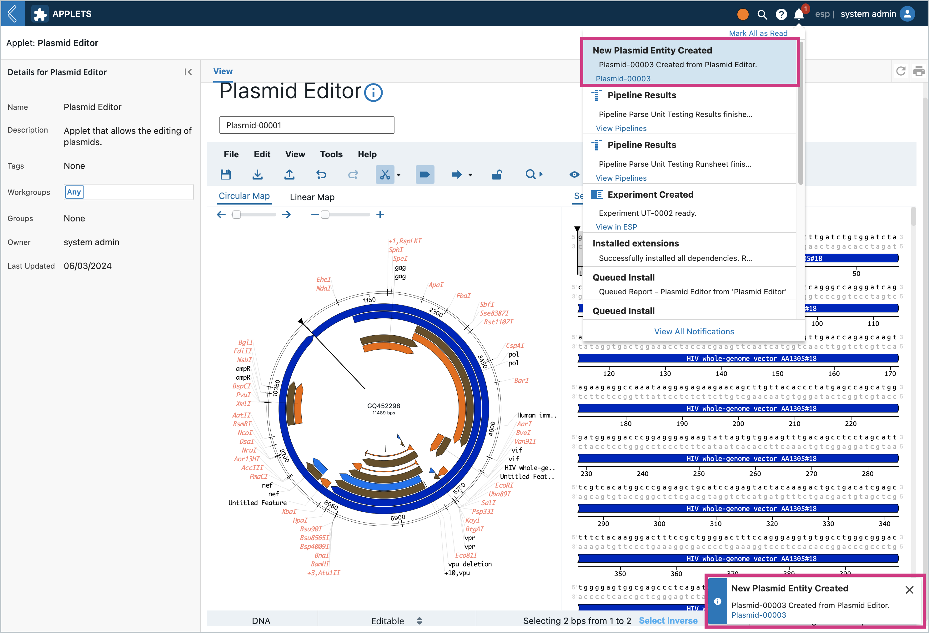The height and width of the screenshot is (633, 929).
Task: Open the ORF tool dropdown arrow
Action: coord(470,175)
